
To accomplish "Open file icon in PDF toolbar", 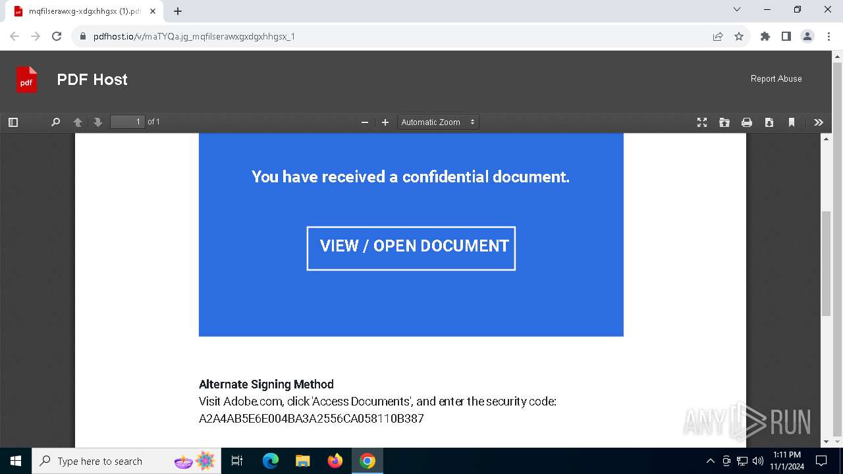I will coord(724,122).
